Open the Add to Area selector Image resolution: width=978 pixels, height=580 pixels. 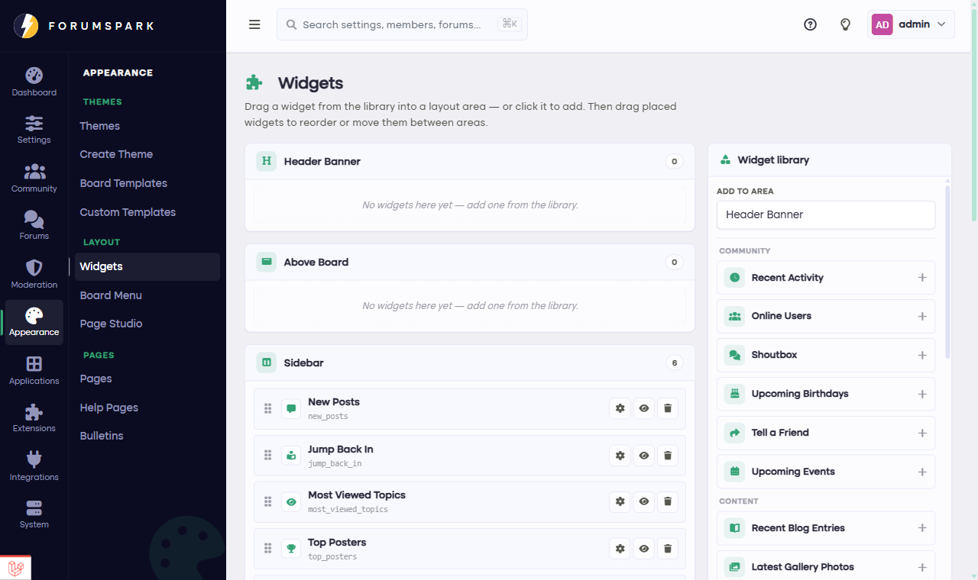826,214
